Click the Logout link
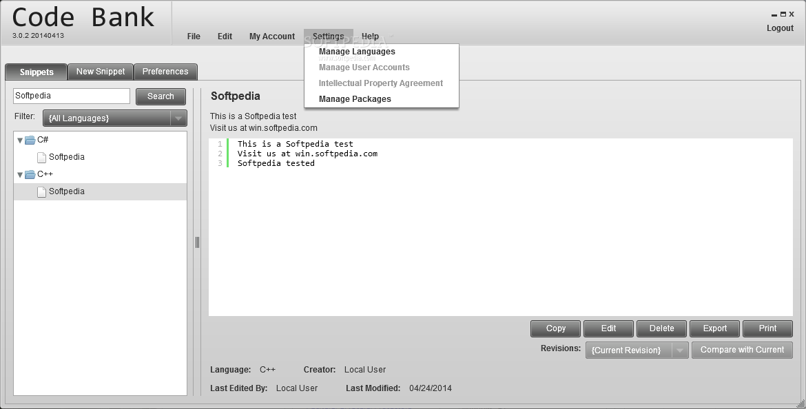This screenshot has height=409, width=806. click(x=781, y=28)
